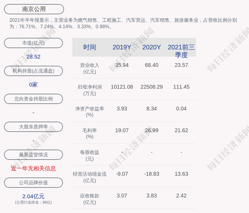This screenshot has width=249, height=213.
Task: Click receivables value 3.07
Action: [122, 196]
